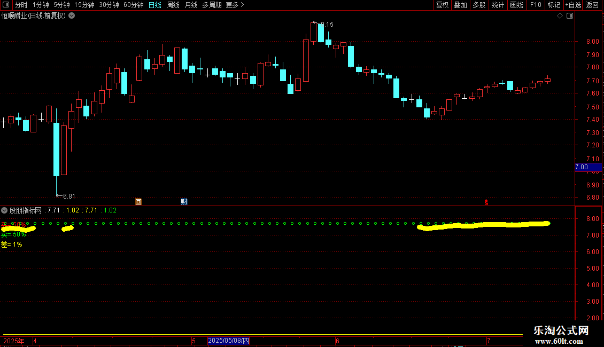604x347 pixels.
Task: Switch to 日线 daily chart
Action: 155,5
